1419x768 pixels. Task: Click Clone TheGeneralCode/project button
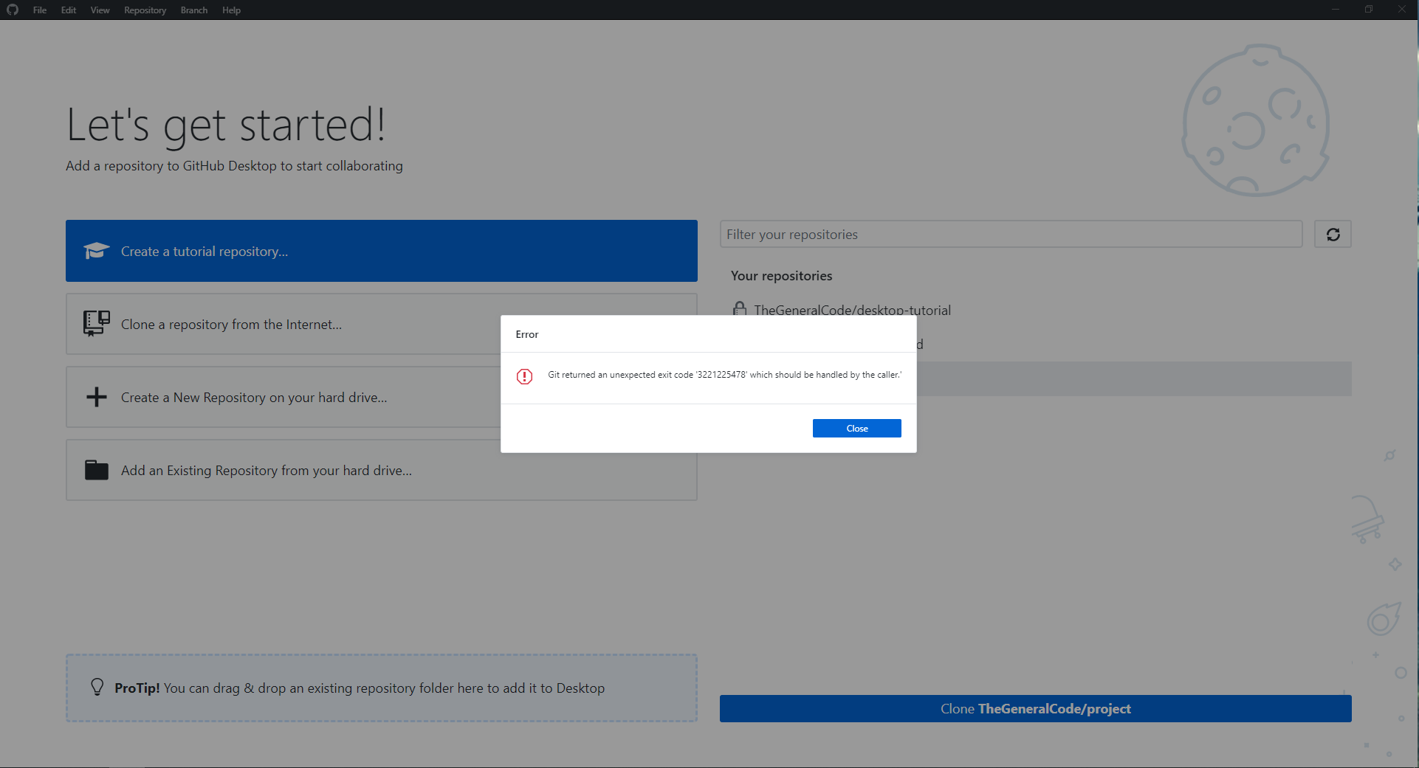click(1035, 708)
